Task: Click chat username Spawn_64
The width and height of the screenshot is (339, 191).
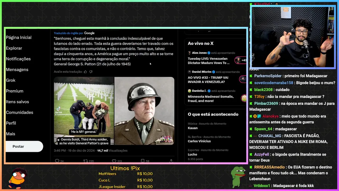Action: click(263, 129)
